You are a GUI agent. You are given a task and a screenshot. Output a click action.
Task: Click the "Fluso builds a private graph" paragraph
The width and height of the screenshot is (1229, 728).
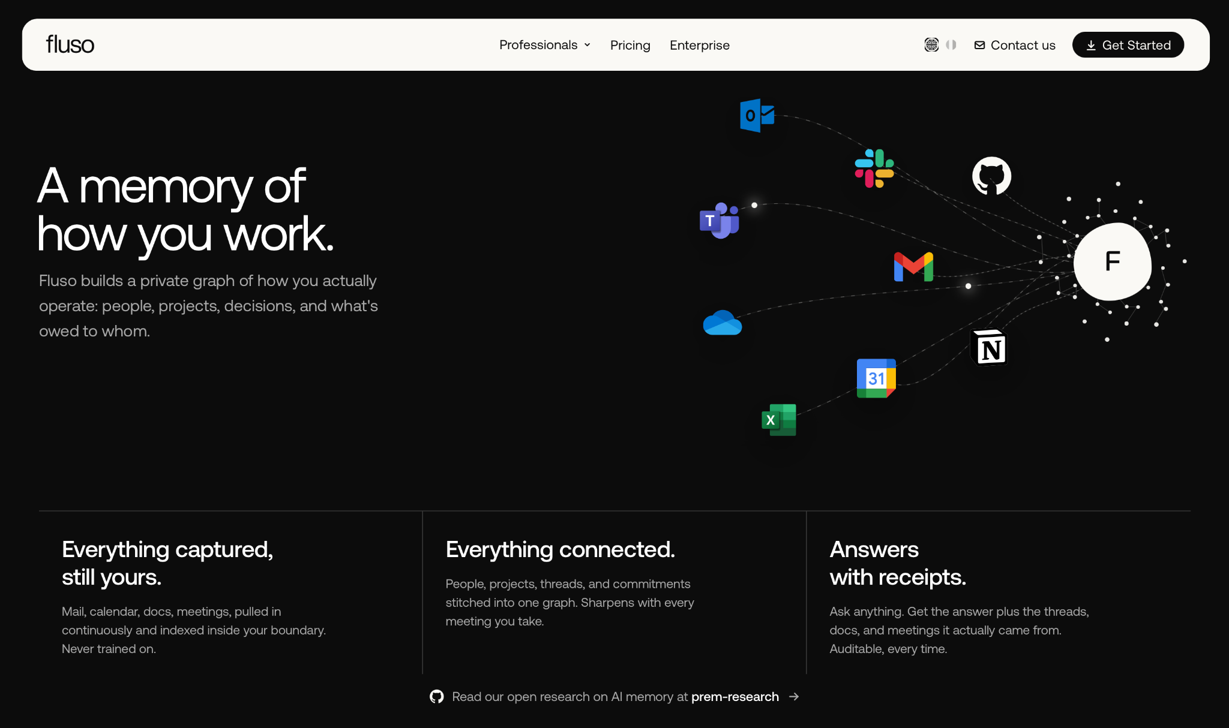208,306
